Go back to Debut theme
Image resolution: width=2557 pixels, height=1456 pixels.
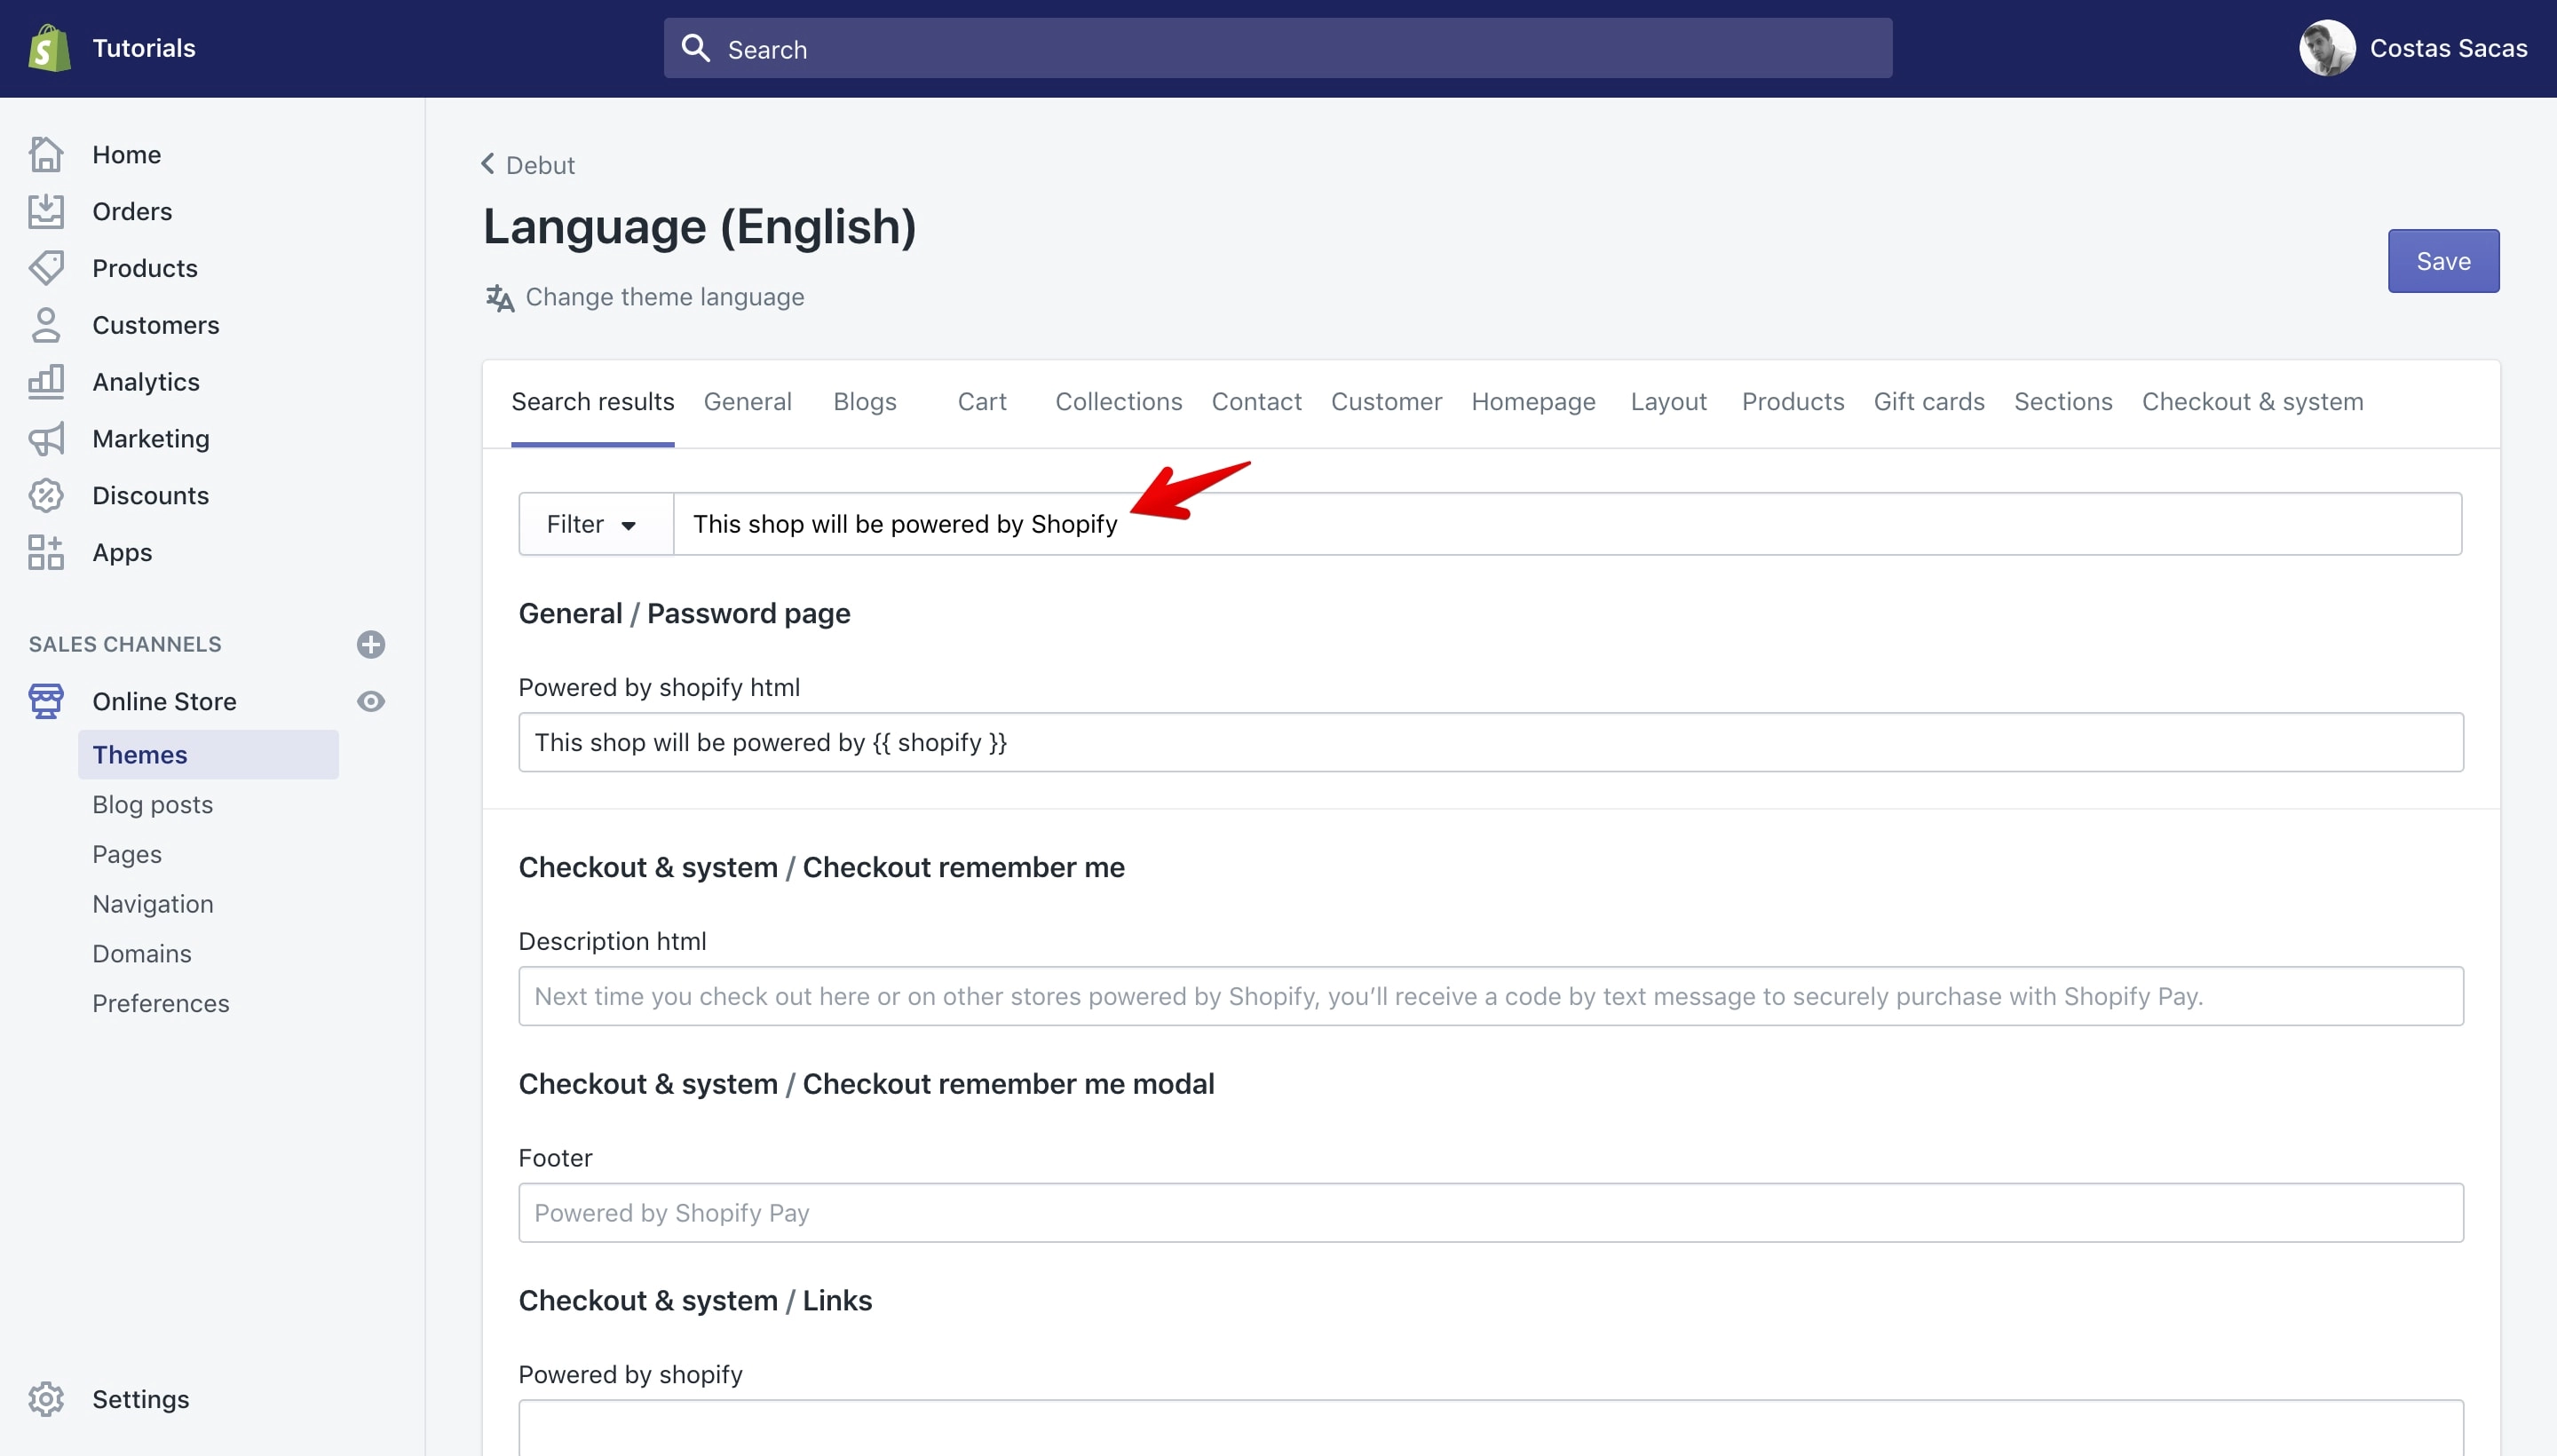528,164
